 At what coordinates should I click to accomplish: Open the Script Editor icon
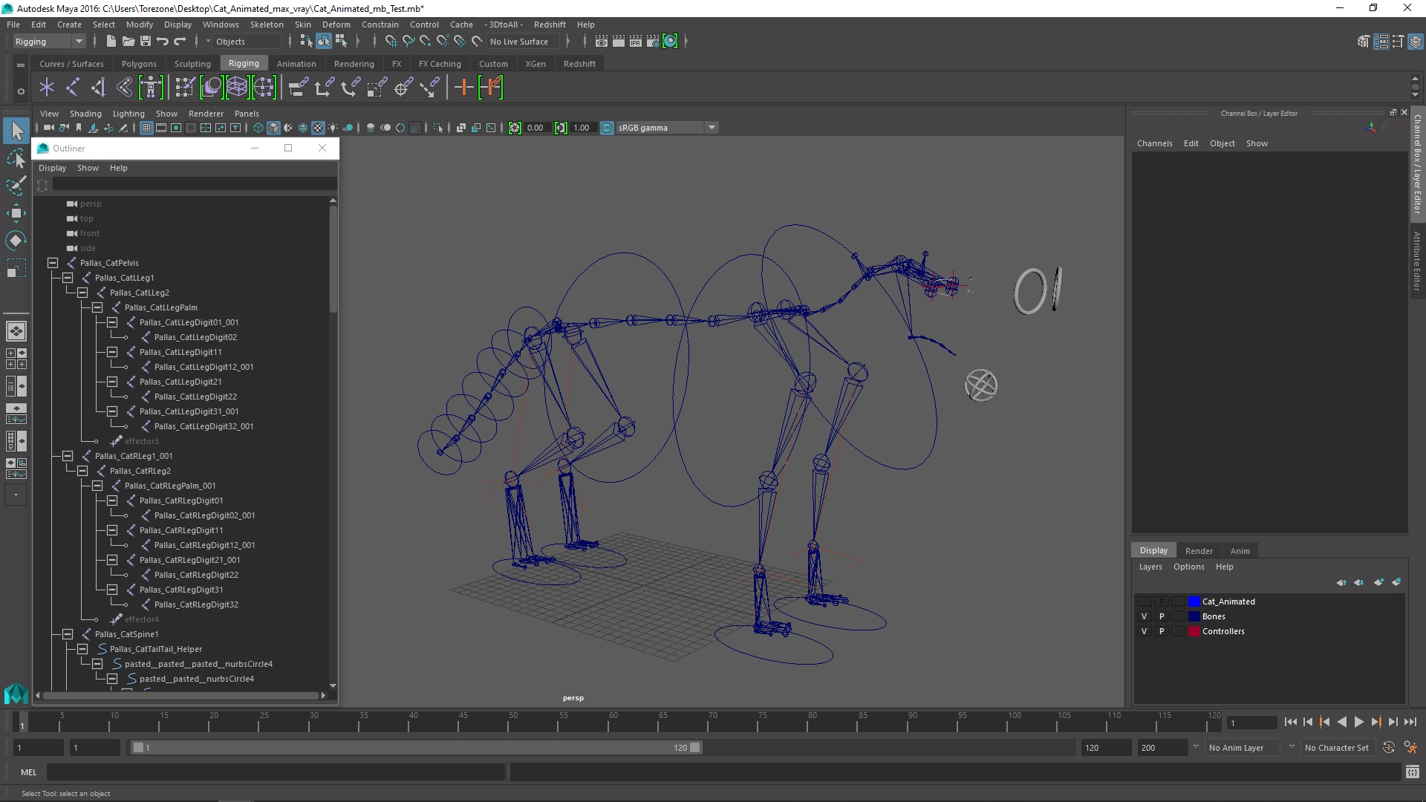1413,772
